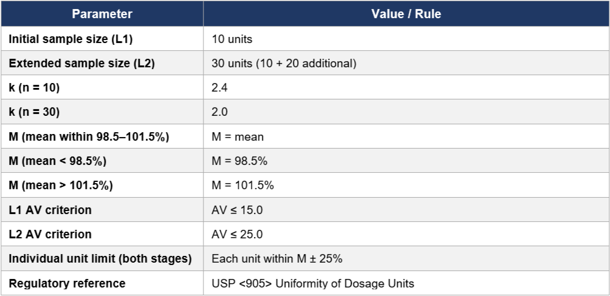Click the k (n = 10) row label
This screenshot has height=296, width=610.
click(x=34, y=88)
